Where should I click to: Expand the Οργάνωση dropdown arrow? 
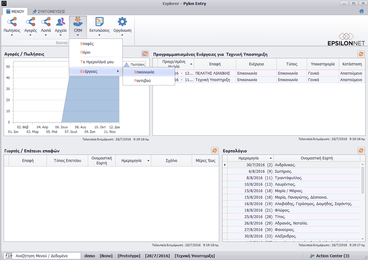point(122,35)
